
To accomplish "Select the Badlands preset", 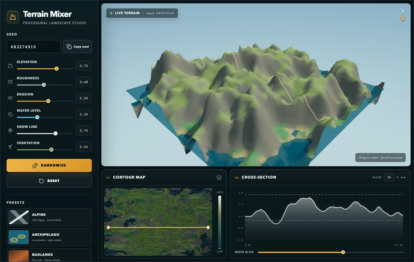I will [x=49, y=255].
